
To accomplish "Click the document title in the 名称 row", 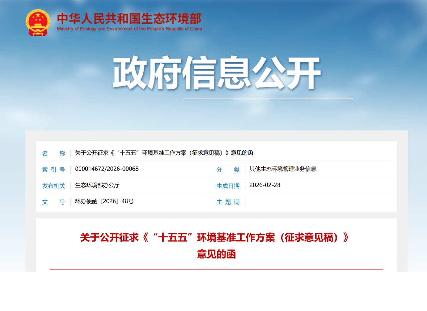I will tap(164, 153).
